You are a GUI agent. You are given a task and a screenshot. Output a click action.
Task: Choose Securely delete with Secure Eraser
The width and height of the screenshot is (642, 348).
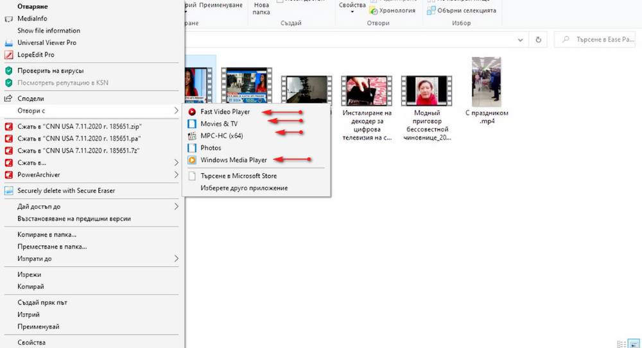click(66, 190)
